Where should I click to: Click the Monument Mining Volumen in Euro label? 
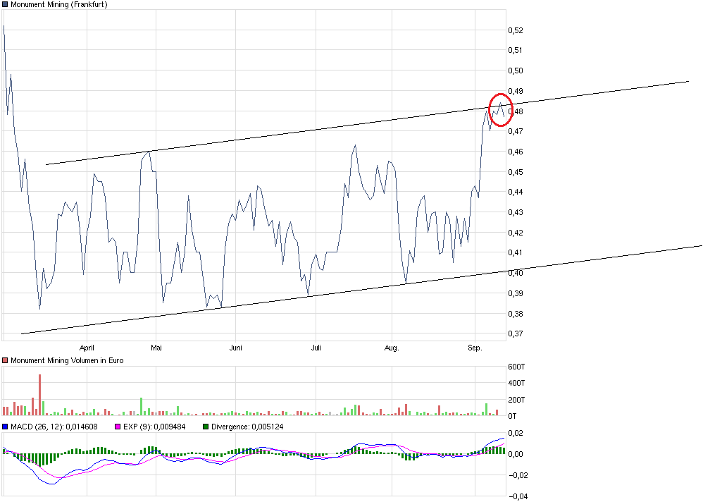(67, 361)
